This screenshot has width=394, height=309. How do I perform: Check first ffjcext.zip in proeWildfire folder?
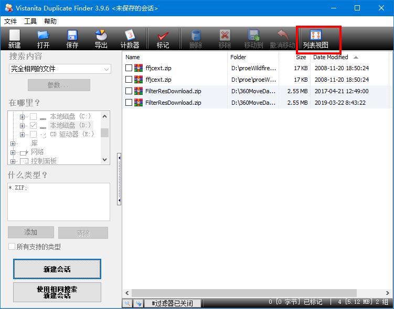coord(129,68)
